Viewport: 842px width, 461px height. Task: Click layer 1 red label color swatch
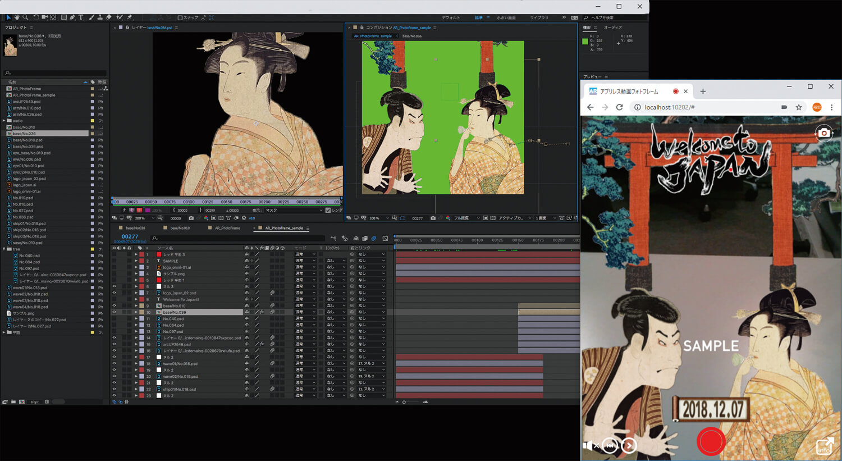[x=142, y=254]
